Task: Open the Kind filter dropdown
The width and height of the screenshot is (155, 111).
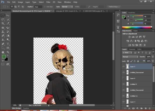Action: pos(127,53)
